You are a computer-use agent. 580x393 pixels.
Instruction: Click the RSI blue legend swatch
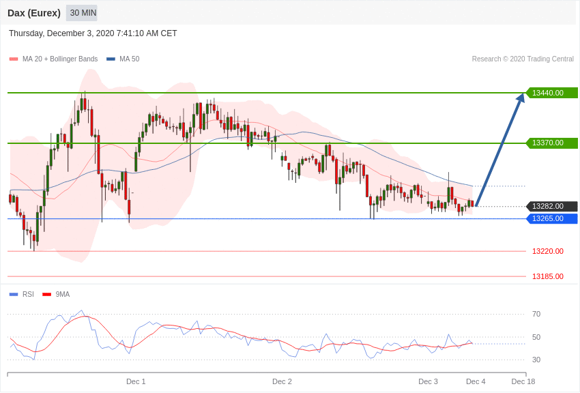(14, 294)
